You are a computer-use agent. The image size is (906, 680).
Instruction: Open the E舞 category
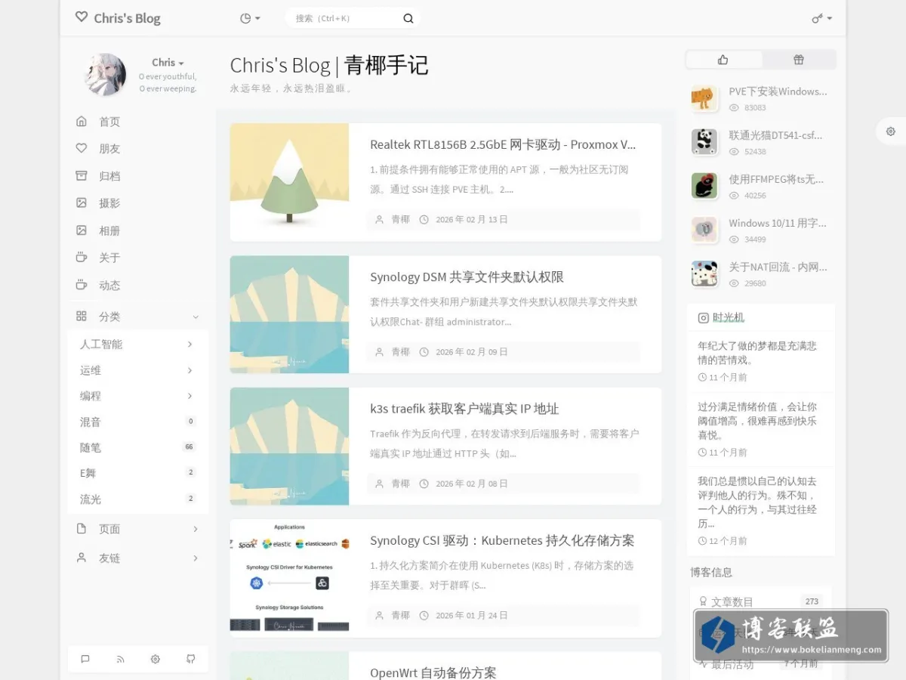point(137,473)
